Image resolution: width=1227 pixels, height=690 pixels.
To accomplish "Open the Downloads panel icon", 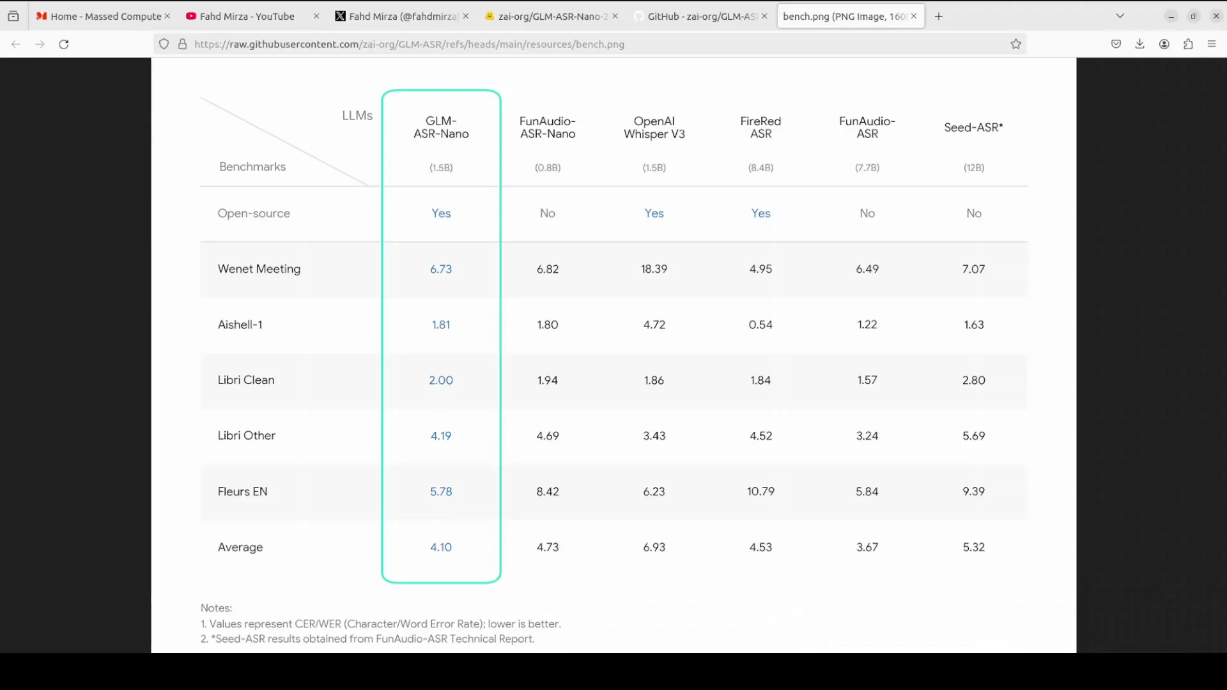I will pos(1139,44).
